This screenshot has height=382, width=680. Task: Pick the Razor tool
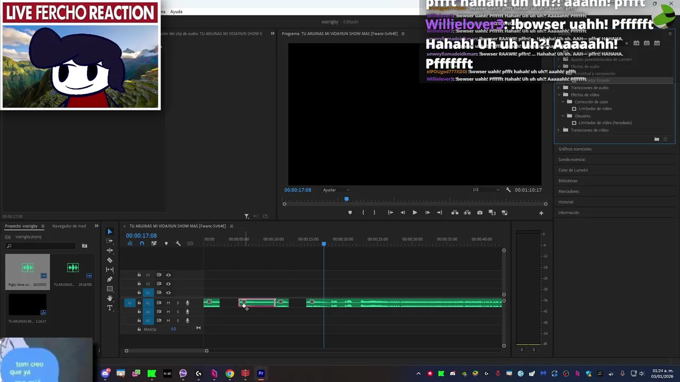pyautogui.click(x=109, y=260)
